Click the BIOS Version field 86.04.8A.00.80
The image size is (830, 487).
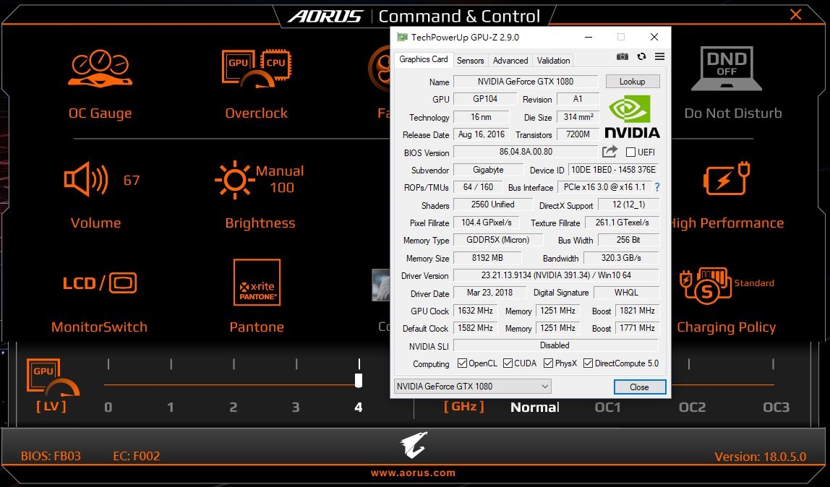[526, 152]
